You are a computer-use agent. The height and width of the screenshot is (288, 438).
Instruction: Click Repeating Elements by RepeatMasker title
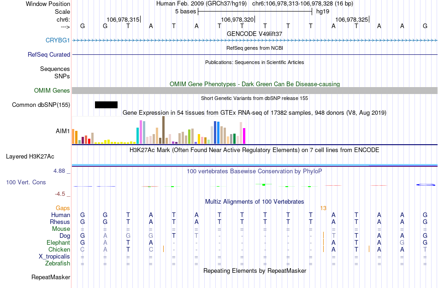coord(255,270)
